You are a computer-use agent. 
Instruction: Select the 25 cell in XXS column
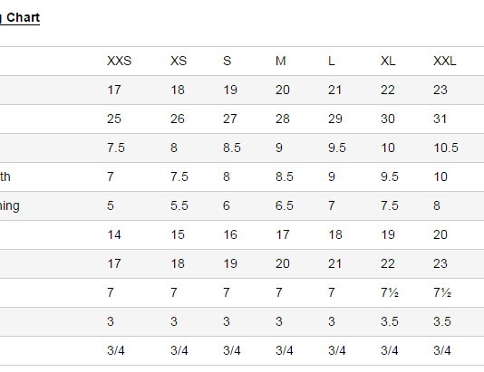pyautogui.click(x=114, y=119)
